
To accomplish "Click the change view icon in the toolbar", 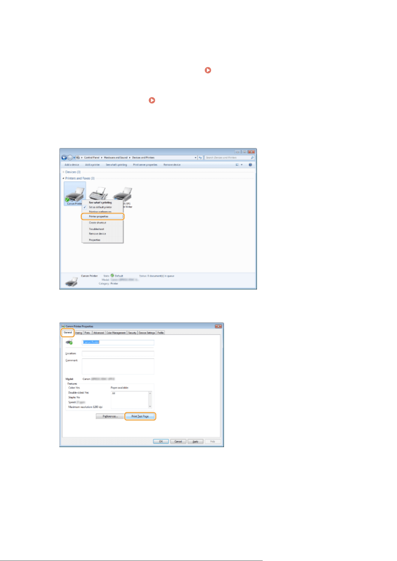I will click(237, 165).
